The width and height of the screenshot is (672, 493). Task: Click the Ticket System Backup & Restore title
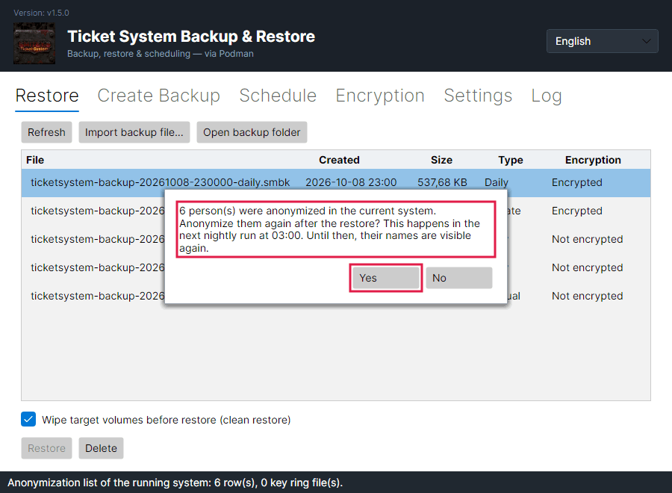[191, 37]
